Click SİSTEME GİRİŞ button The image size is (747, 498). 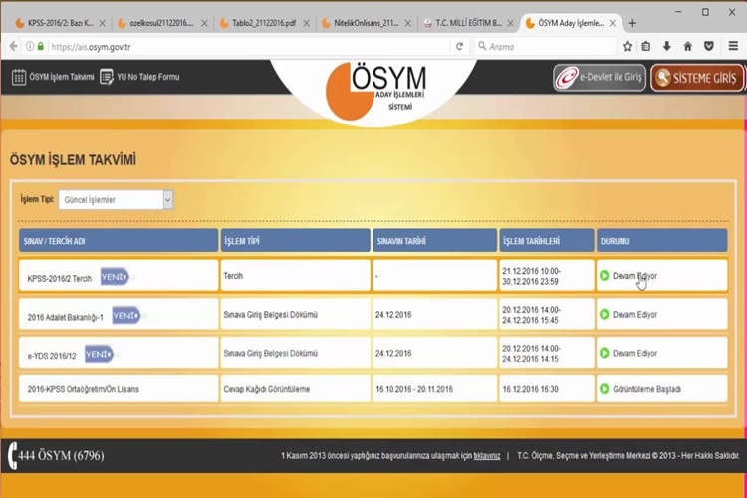[x=697, y=78]
